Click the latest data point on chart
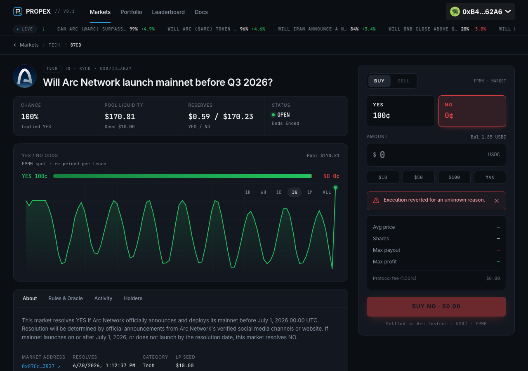The width and height of the screenshot is (528, 371). point(335,188)
